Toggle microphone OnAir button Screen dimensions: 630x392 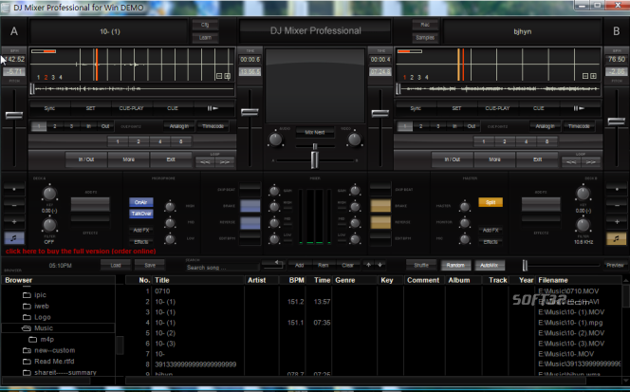(141, 202)
